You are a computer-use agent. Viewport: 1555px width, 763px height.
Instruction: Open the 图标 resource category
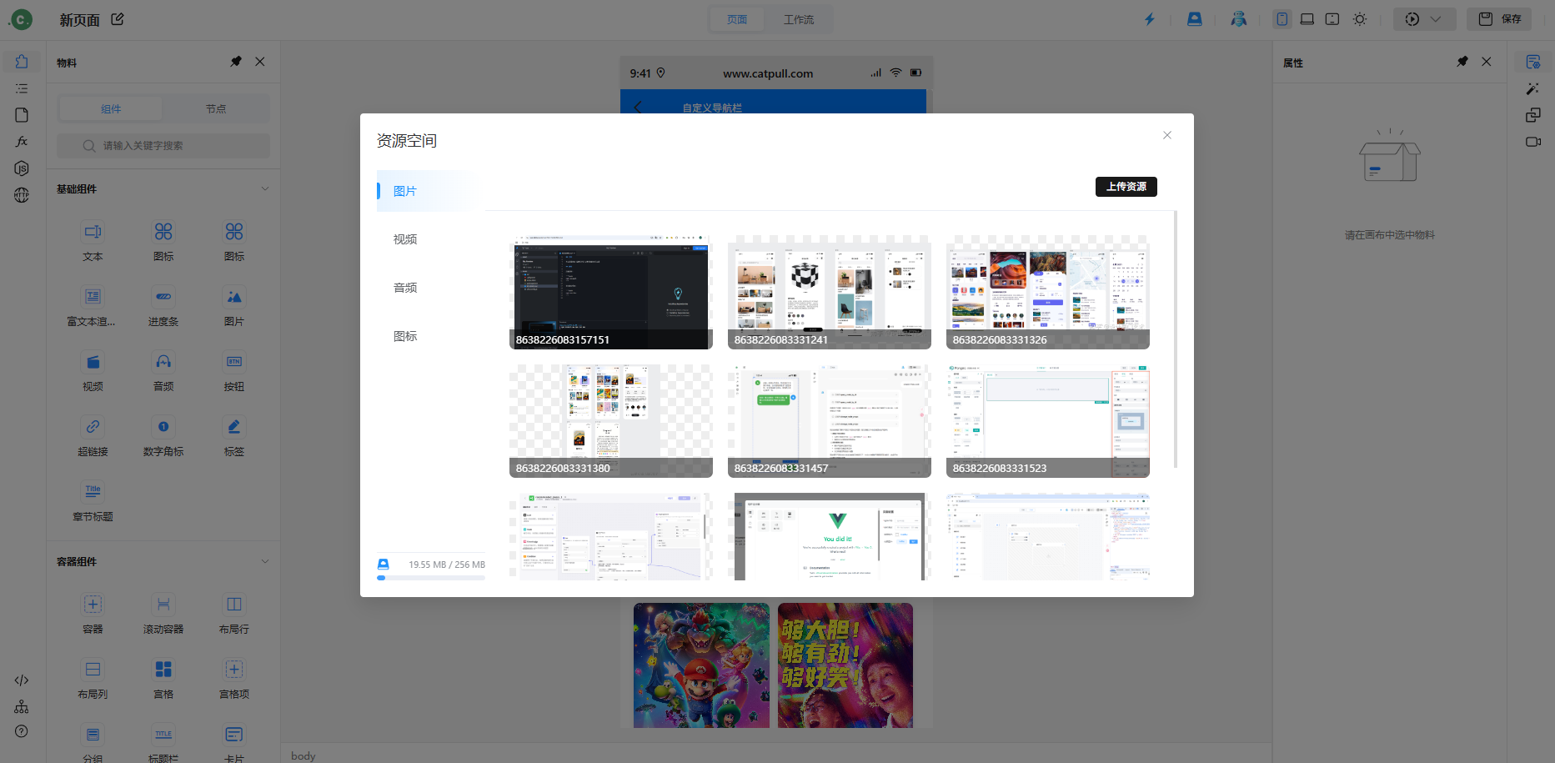point(405,336)
